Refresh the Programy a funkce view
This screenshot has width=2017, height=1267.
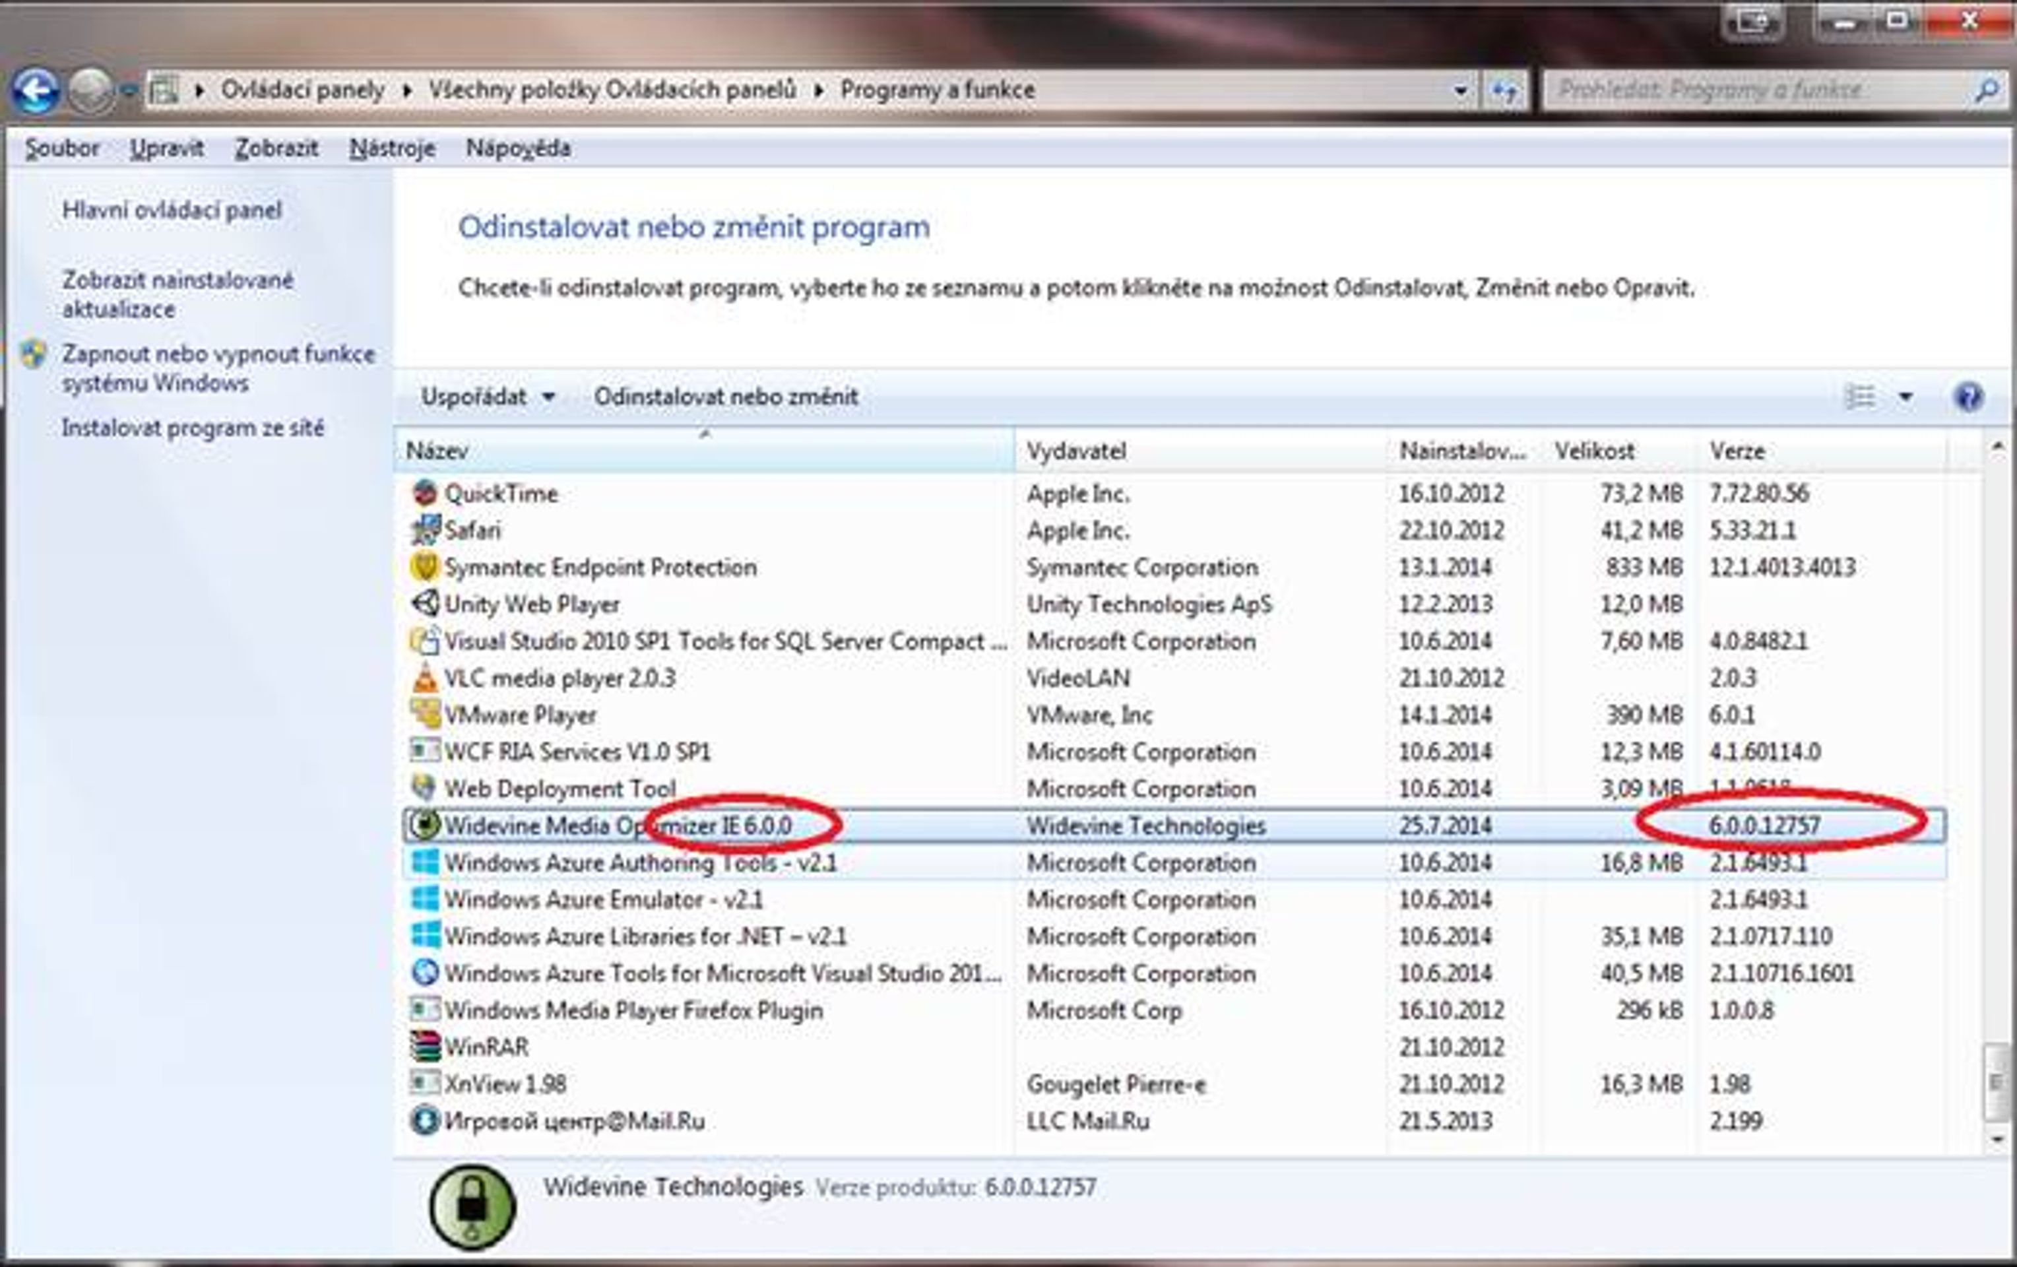click(1505, 90)
